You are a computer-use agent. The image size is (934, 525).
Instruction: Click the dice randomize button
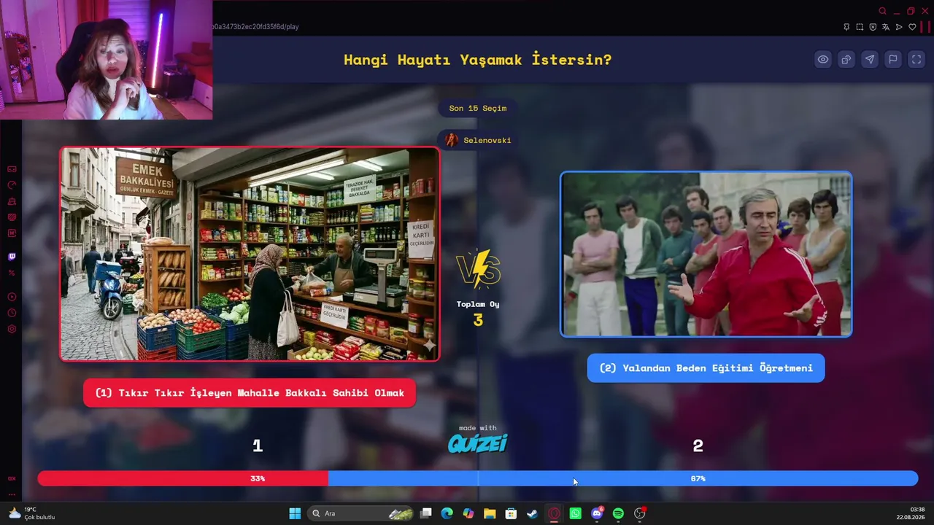(x=846, y=60)
